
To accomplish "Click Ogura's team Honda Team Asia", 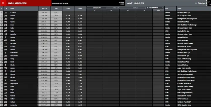I will [183, 22].
